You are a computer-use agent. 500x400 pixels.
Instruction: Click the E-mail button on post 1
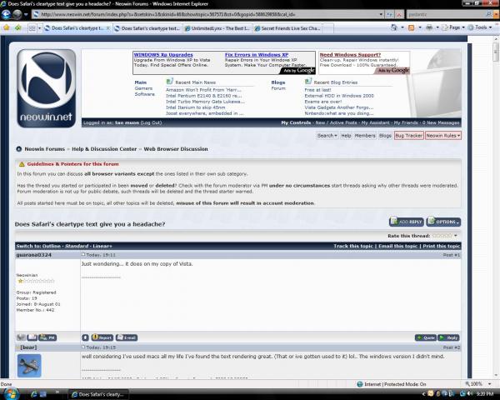tap(127, 337)
